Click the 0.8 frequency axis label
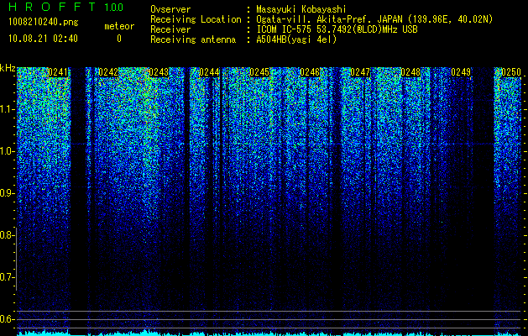 pyautogui.click(x=7, y=235)
